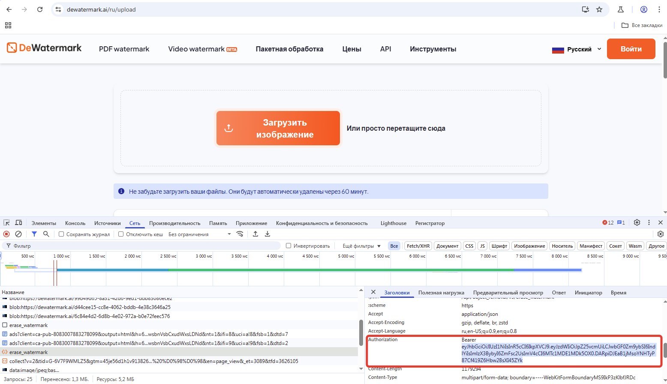Toggle Инвертировать checkbox

(x=288, y=246)
